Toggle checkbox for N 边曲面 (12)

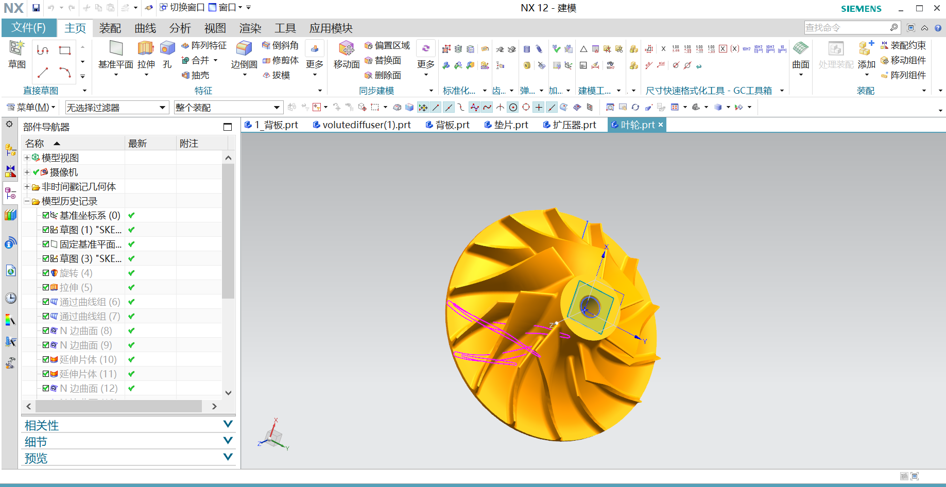click(46, 388)
